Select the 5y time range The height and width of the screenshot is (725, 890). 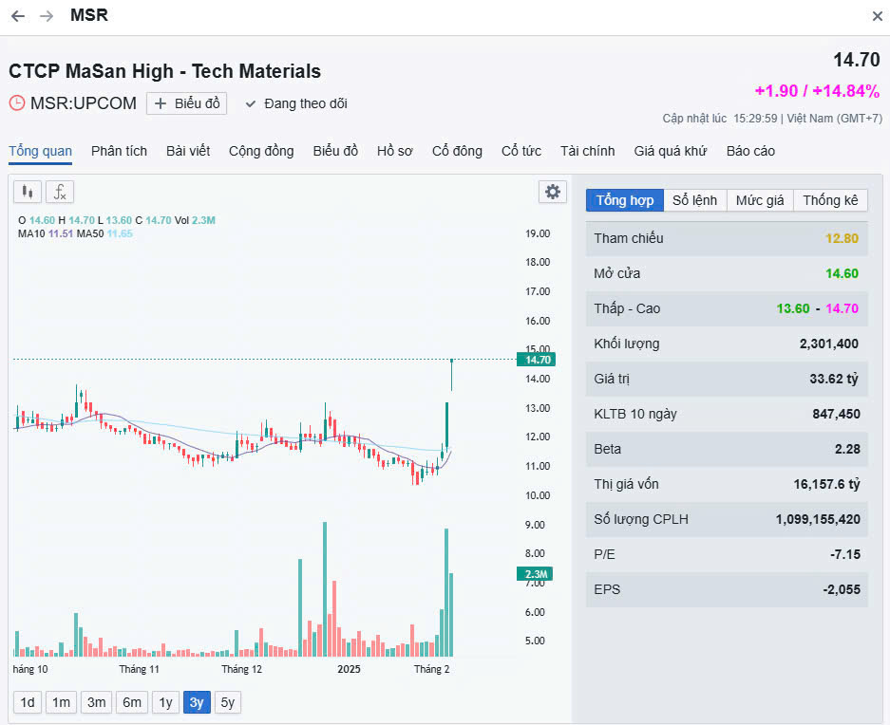tap(227, 702)
